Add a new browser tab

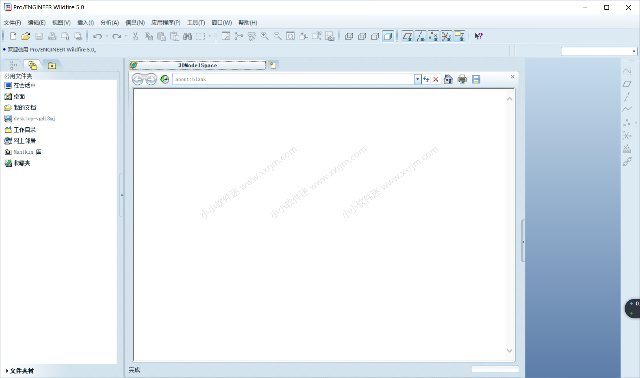pyautogui.click(x=273, y=65)
